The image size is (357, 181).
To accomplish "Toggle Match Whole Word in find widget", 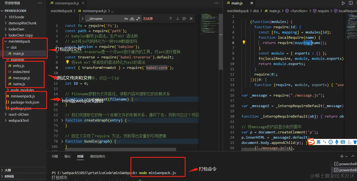I will point(132,19).
